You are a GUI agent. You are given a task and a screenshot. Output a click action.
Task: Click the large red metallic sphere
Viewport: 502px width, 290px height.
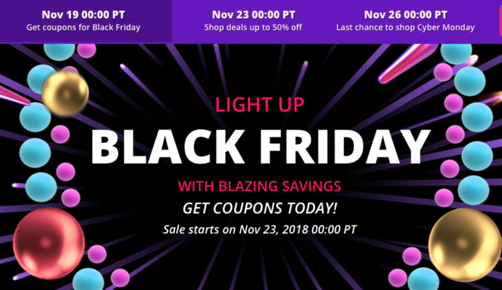(x=49, y=243)
